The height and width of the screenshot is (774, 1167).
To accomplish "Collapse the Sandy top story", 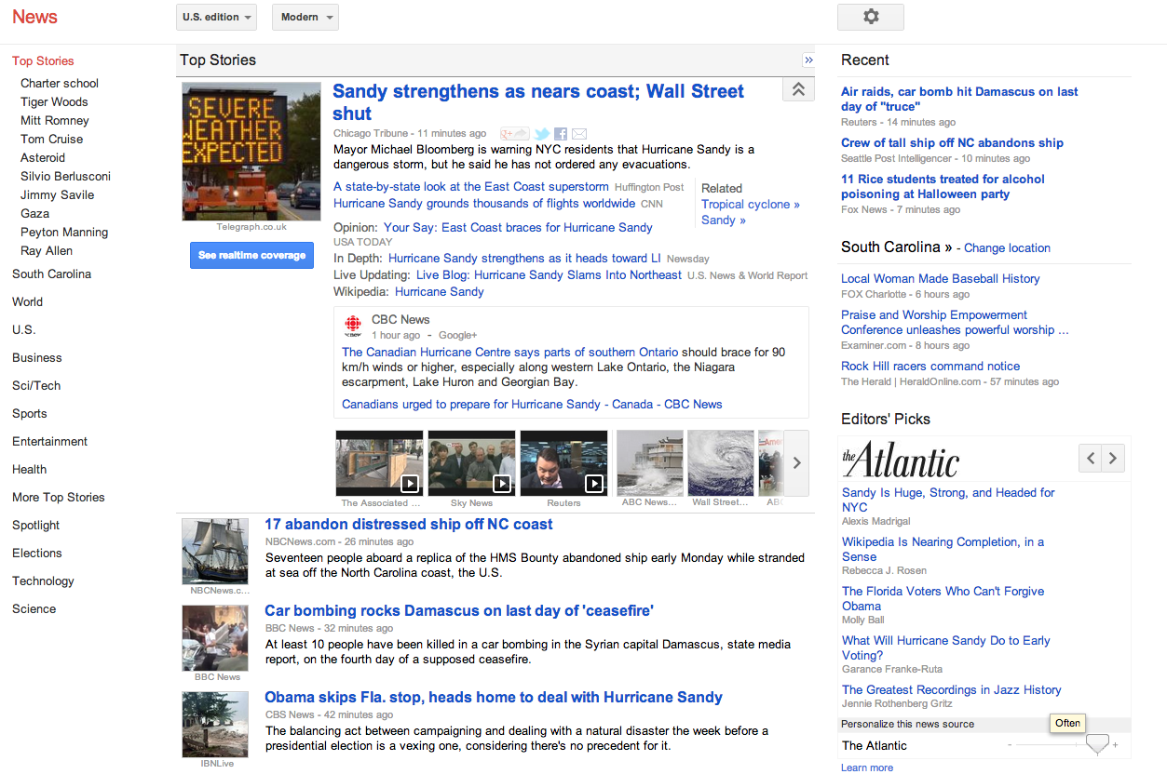I will point(798,89).
